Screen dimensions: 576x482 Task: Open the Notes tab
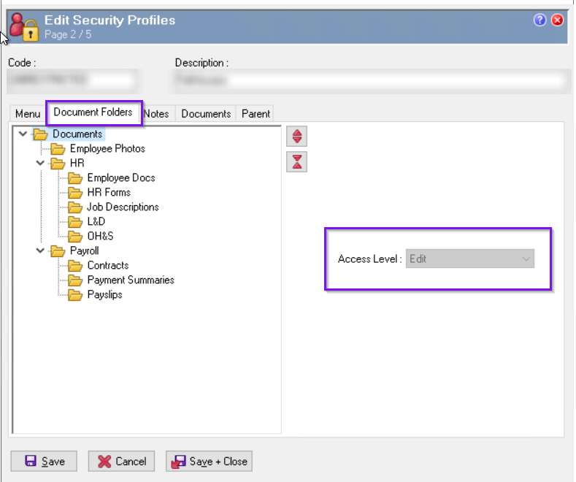[x=156, y=114]
